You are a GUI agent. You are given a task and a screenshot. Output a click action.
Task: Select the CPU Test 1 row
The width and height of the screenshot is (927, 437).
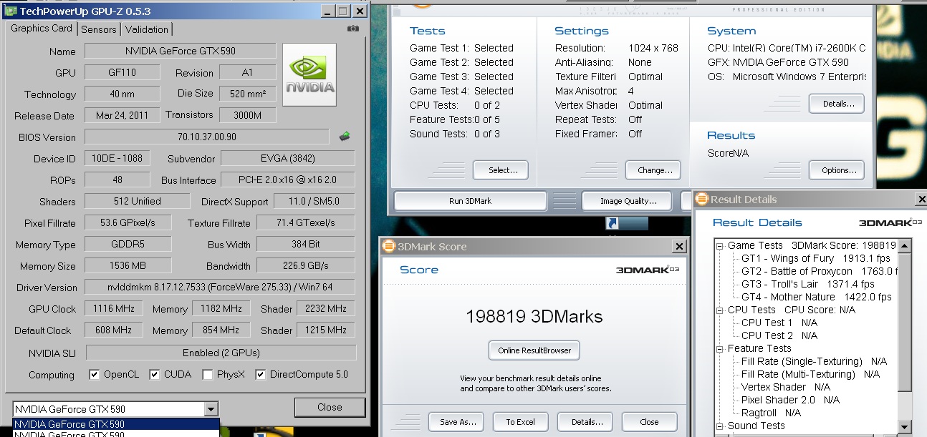point(779,323)
